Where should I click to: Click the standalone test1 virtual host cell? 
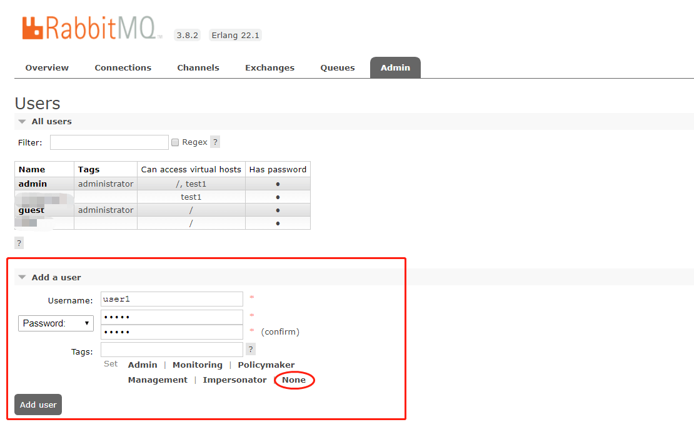pos(191,197)
